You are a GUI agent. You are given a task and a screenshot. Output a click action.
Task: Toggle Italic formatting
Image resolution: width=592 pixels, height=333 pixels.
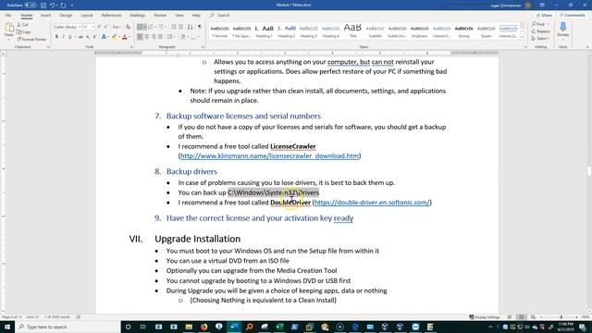64,37
